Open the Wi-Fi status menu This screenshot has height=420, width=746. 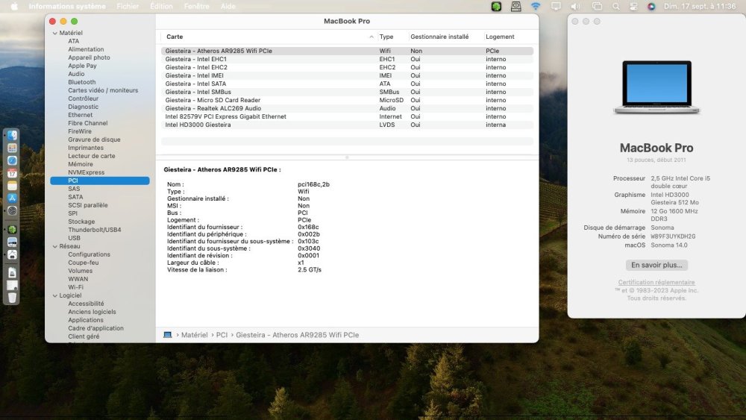(x=536, y=6)
